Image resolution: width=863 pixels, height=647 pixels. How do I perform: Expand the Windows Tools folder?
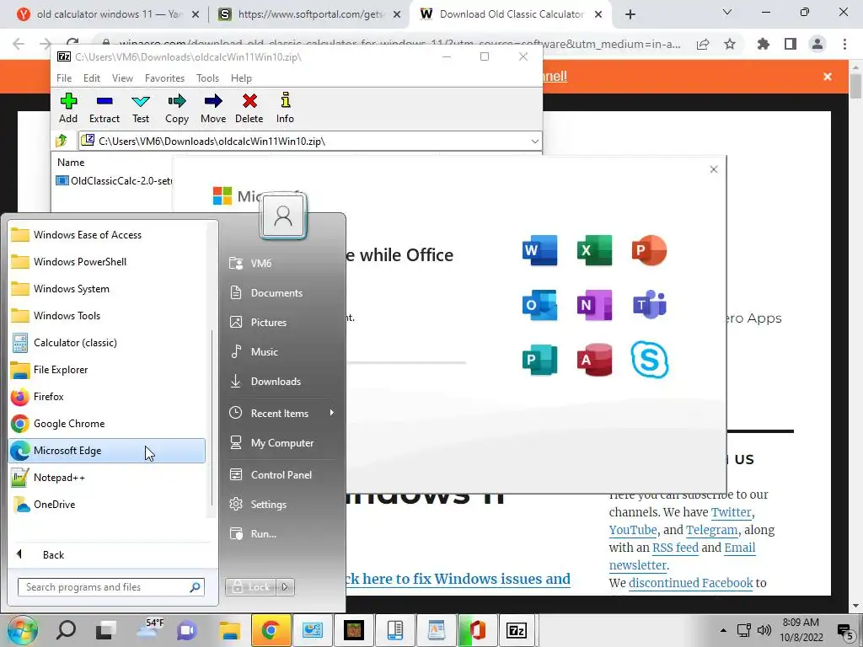(107, 316)
